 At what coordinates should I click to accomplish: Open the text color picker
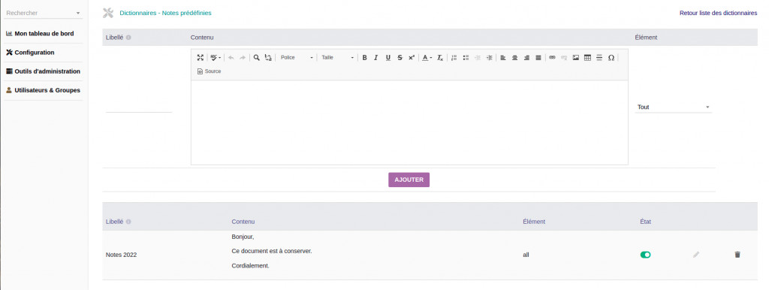pos(427,57)
